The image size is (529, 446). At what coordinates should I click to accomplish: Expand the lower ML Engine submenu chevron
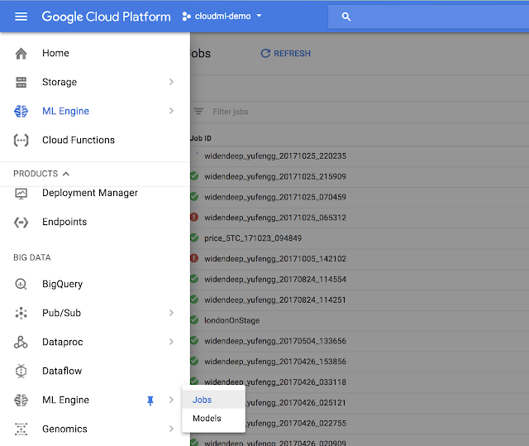[x=171, y=400]
